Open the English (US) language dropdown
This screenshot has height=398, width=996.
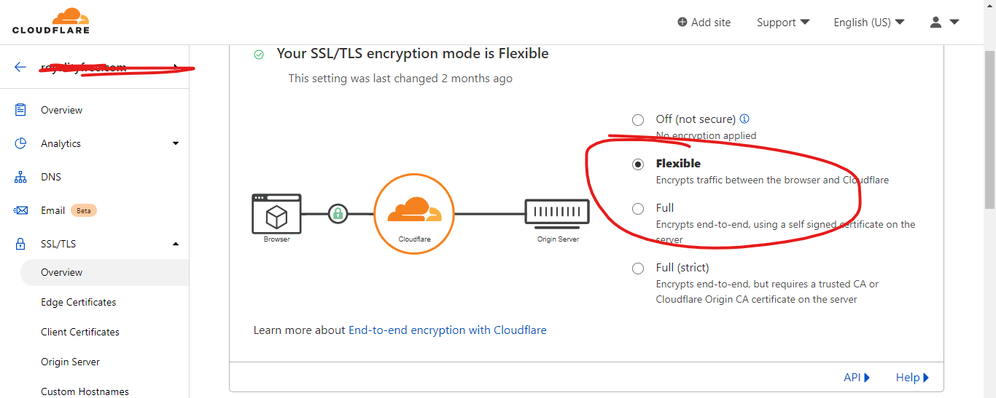(868, 23)
